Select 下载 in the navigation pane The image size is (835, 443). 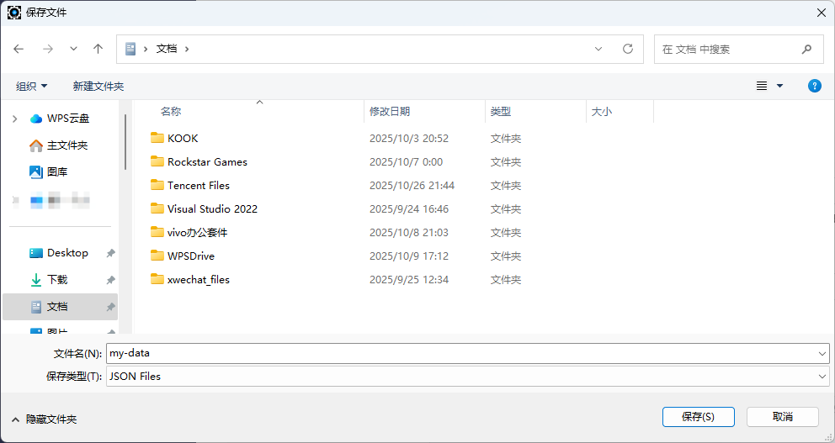pyautogui.click(x=57, y=280)
